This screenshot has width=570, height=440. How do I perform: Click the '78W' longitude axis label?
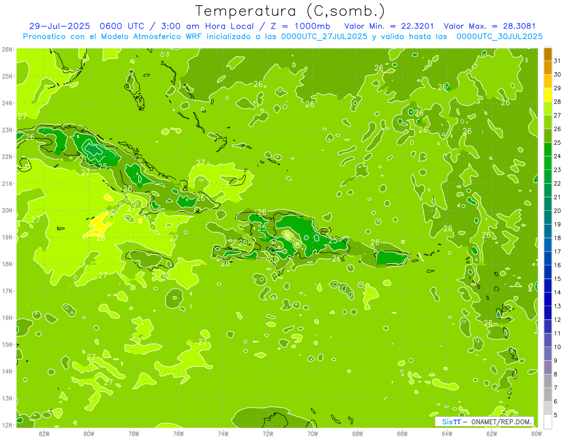[x=133, y=433]
